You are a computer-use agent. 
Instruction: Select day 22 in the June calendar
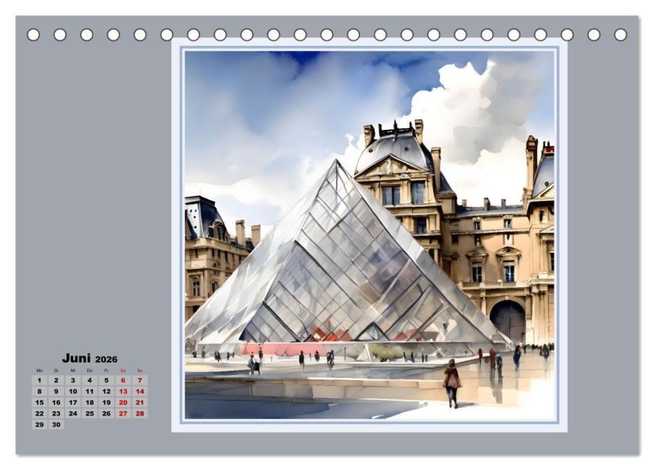click(40, 413)
